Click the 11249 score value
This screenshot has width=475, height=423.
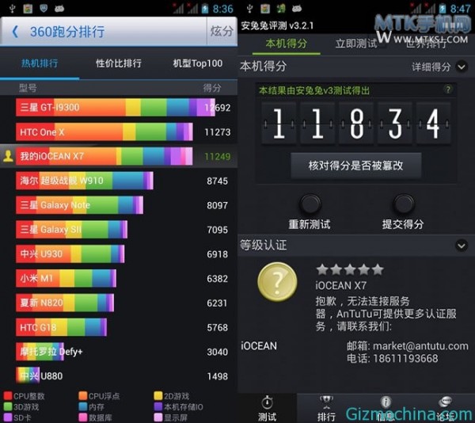[218, 157]
